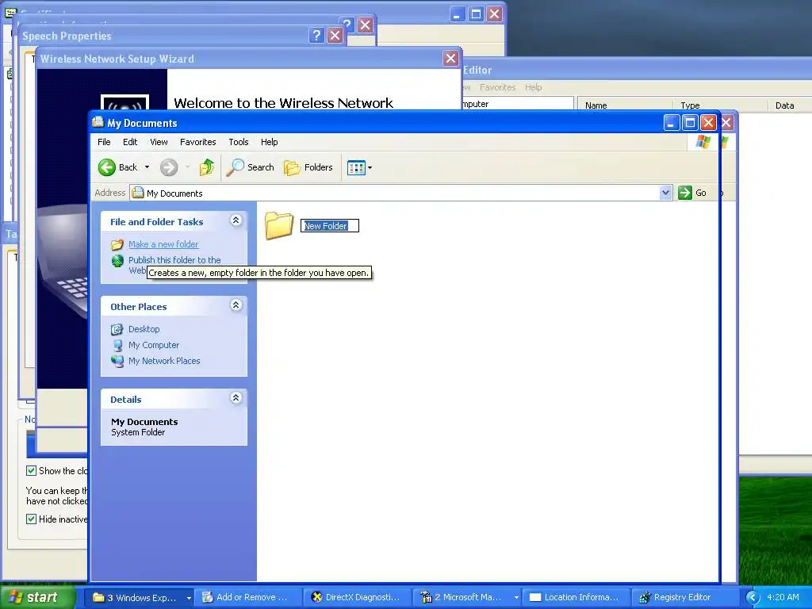Open Registry Editor Help menu

click(534, 87)
